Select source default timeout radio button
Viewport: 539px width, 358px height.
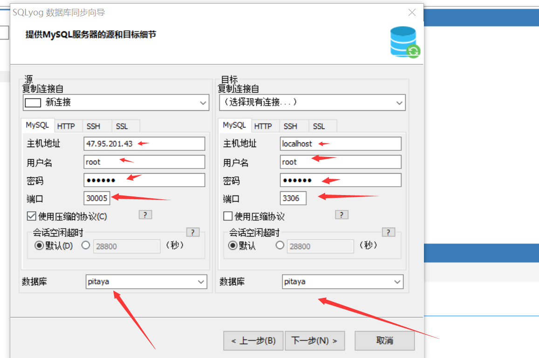click(39, 245)
